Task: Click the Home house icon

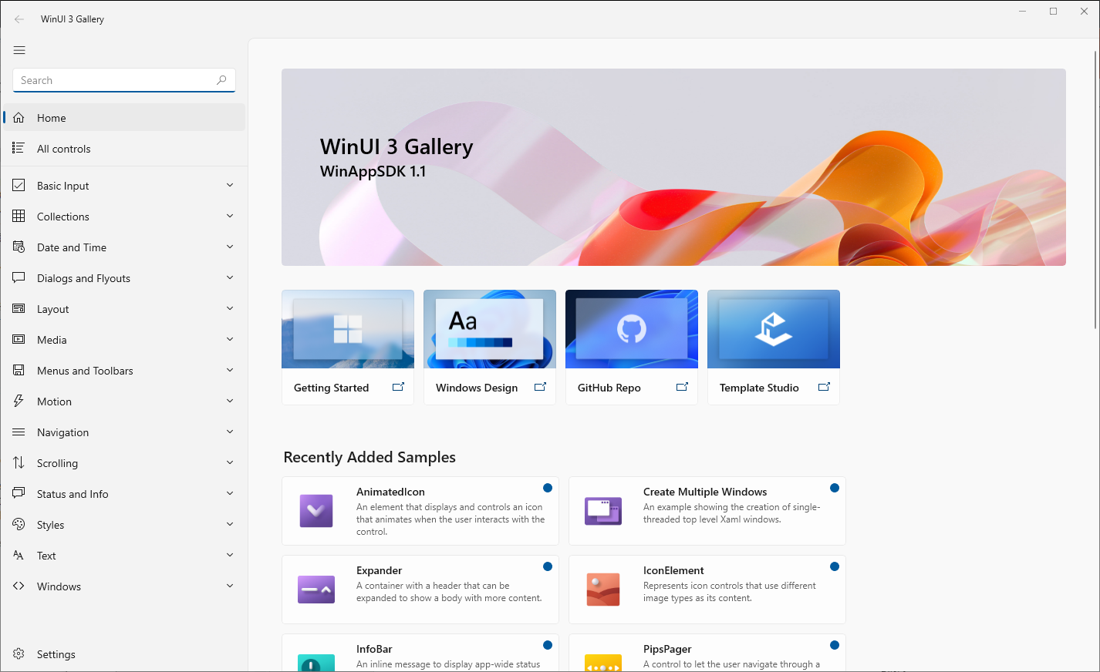Action: 19,118
